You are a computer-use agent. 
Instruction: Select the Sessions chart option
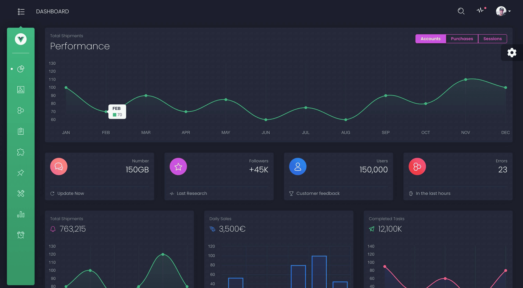pyautogui.click(x=492, y=39)
